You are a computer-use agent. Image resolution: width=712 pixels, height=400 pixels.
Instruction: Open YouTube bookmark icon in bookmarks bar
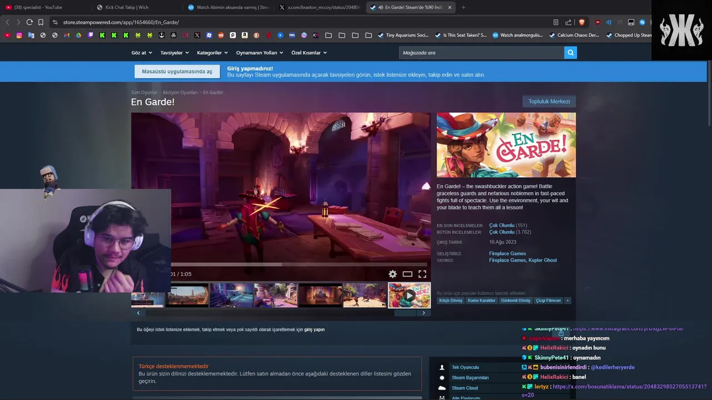pos(7,35)
